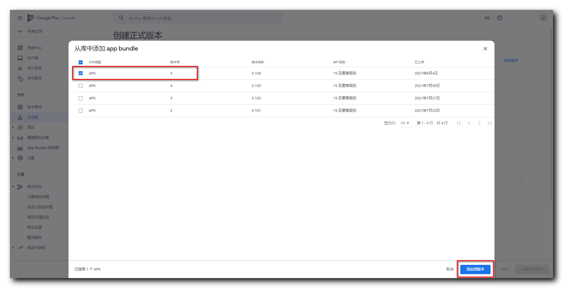563x288 pixels.
Task: Uncheck the APK version 5 checkbox
Action: [x=81, y=73]
